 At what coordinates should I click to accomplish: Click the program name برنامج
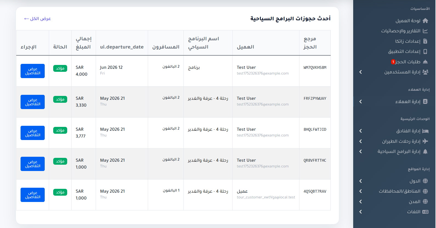pyautogui.click(x=194, y=67)
